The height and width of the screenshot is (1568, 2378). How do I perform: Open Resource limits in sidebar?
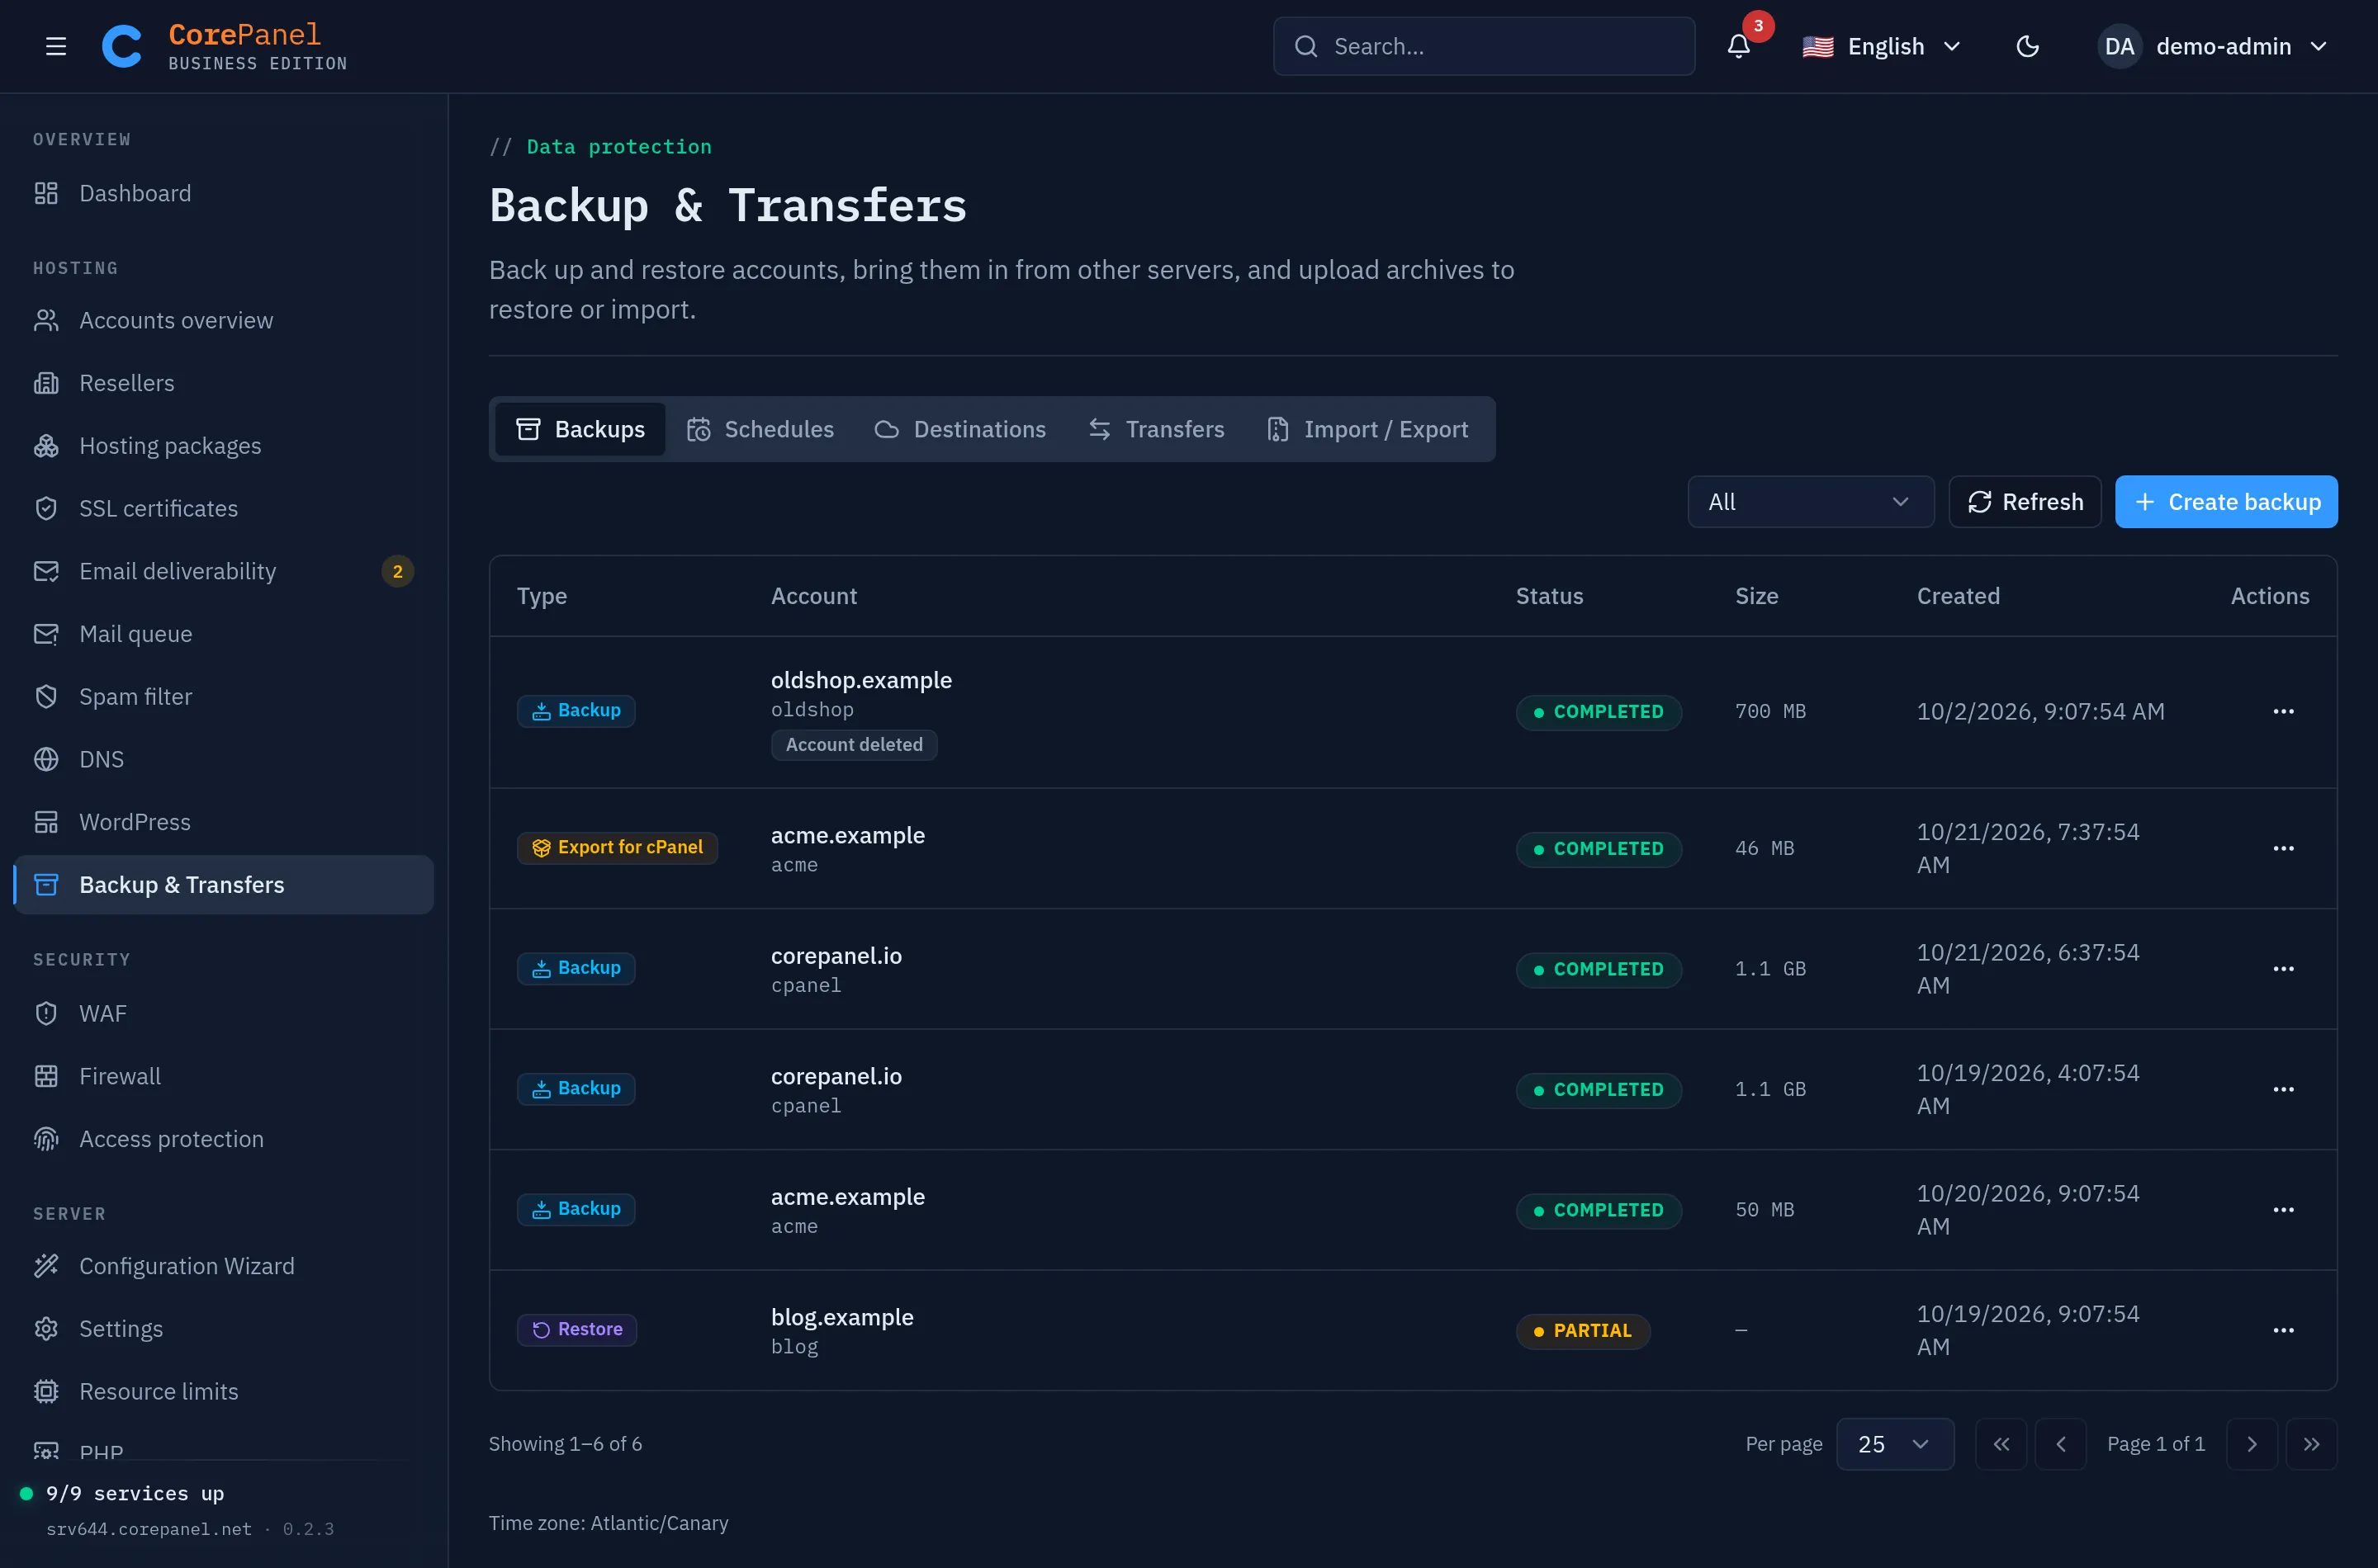coord(224,1391)
